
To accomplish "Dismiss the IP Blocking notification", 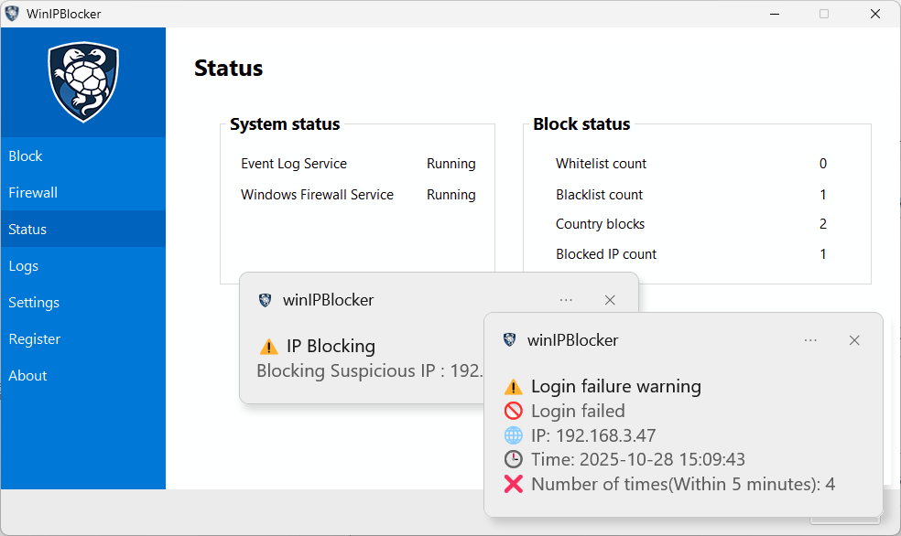I will (x=609, y=299).
